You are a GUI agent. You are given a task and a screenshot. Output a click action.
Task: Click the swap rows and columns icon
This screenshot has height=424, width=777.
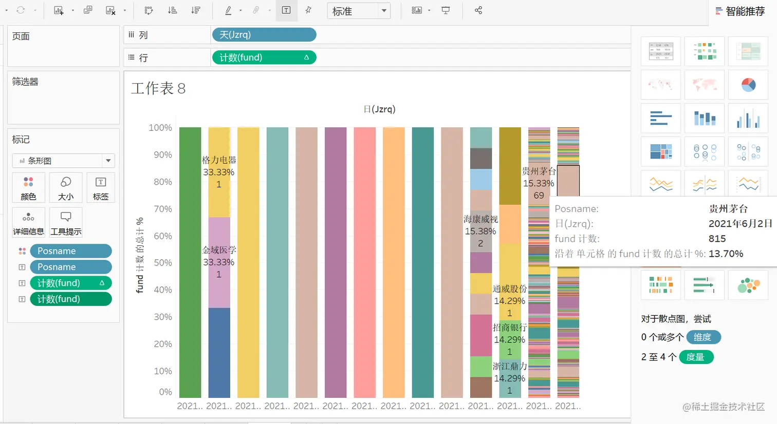pos(149,10)
